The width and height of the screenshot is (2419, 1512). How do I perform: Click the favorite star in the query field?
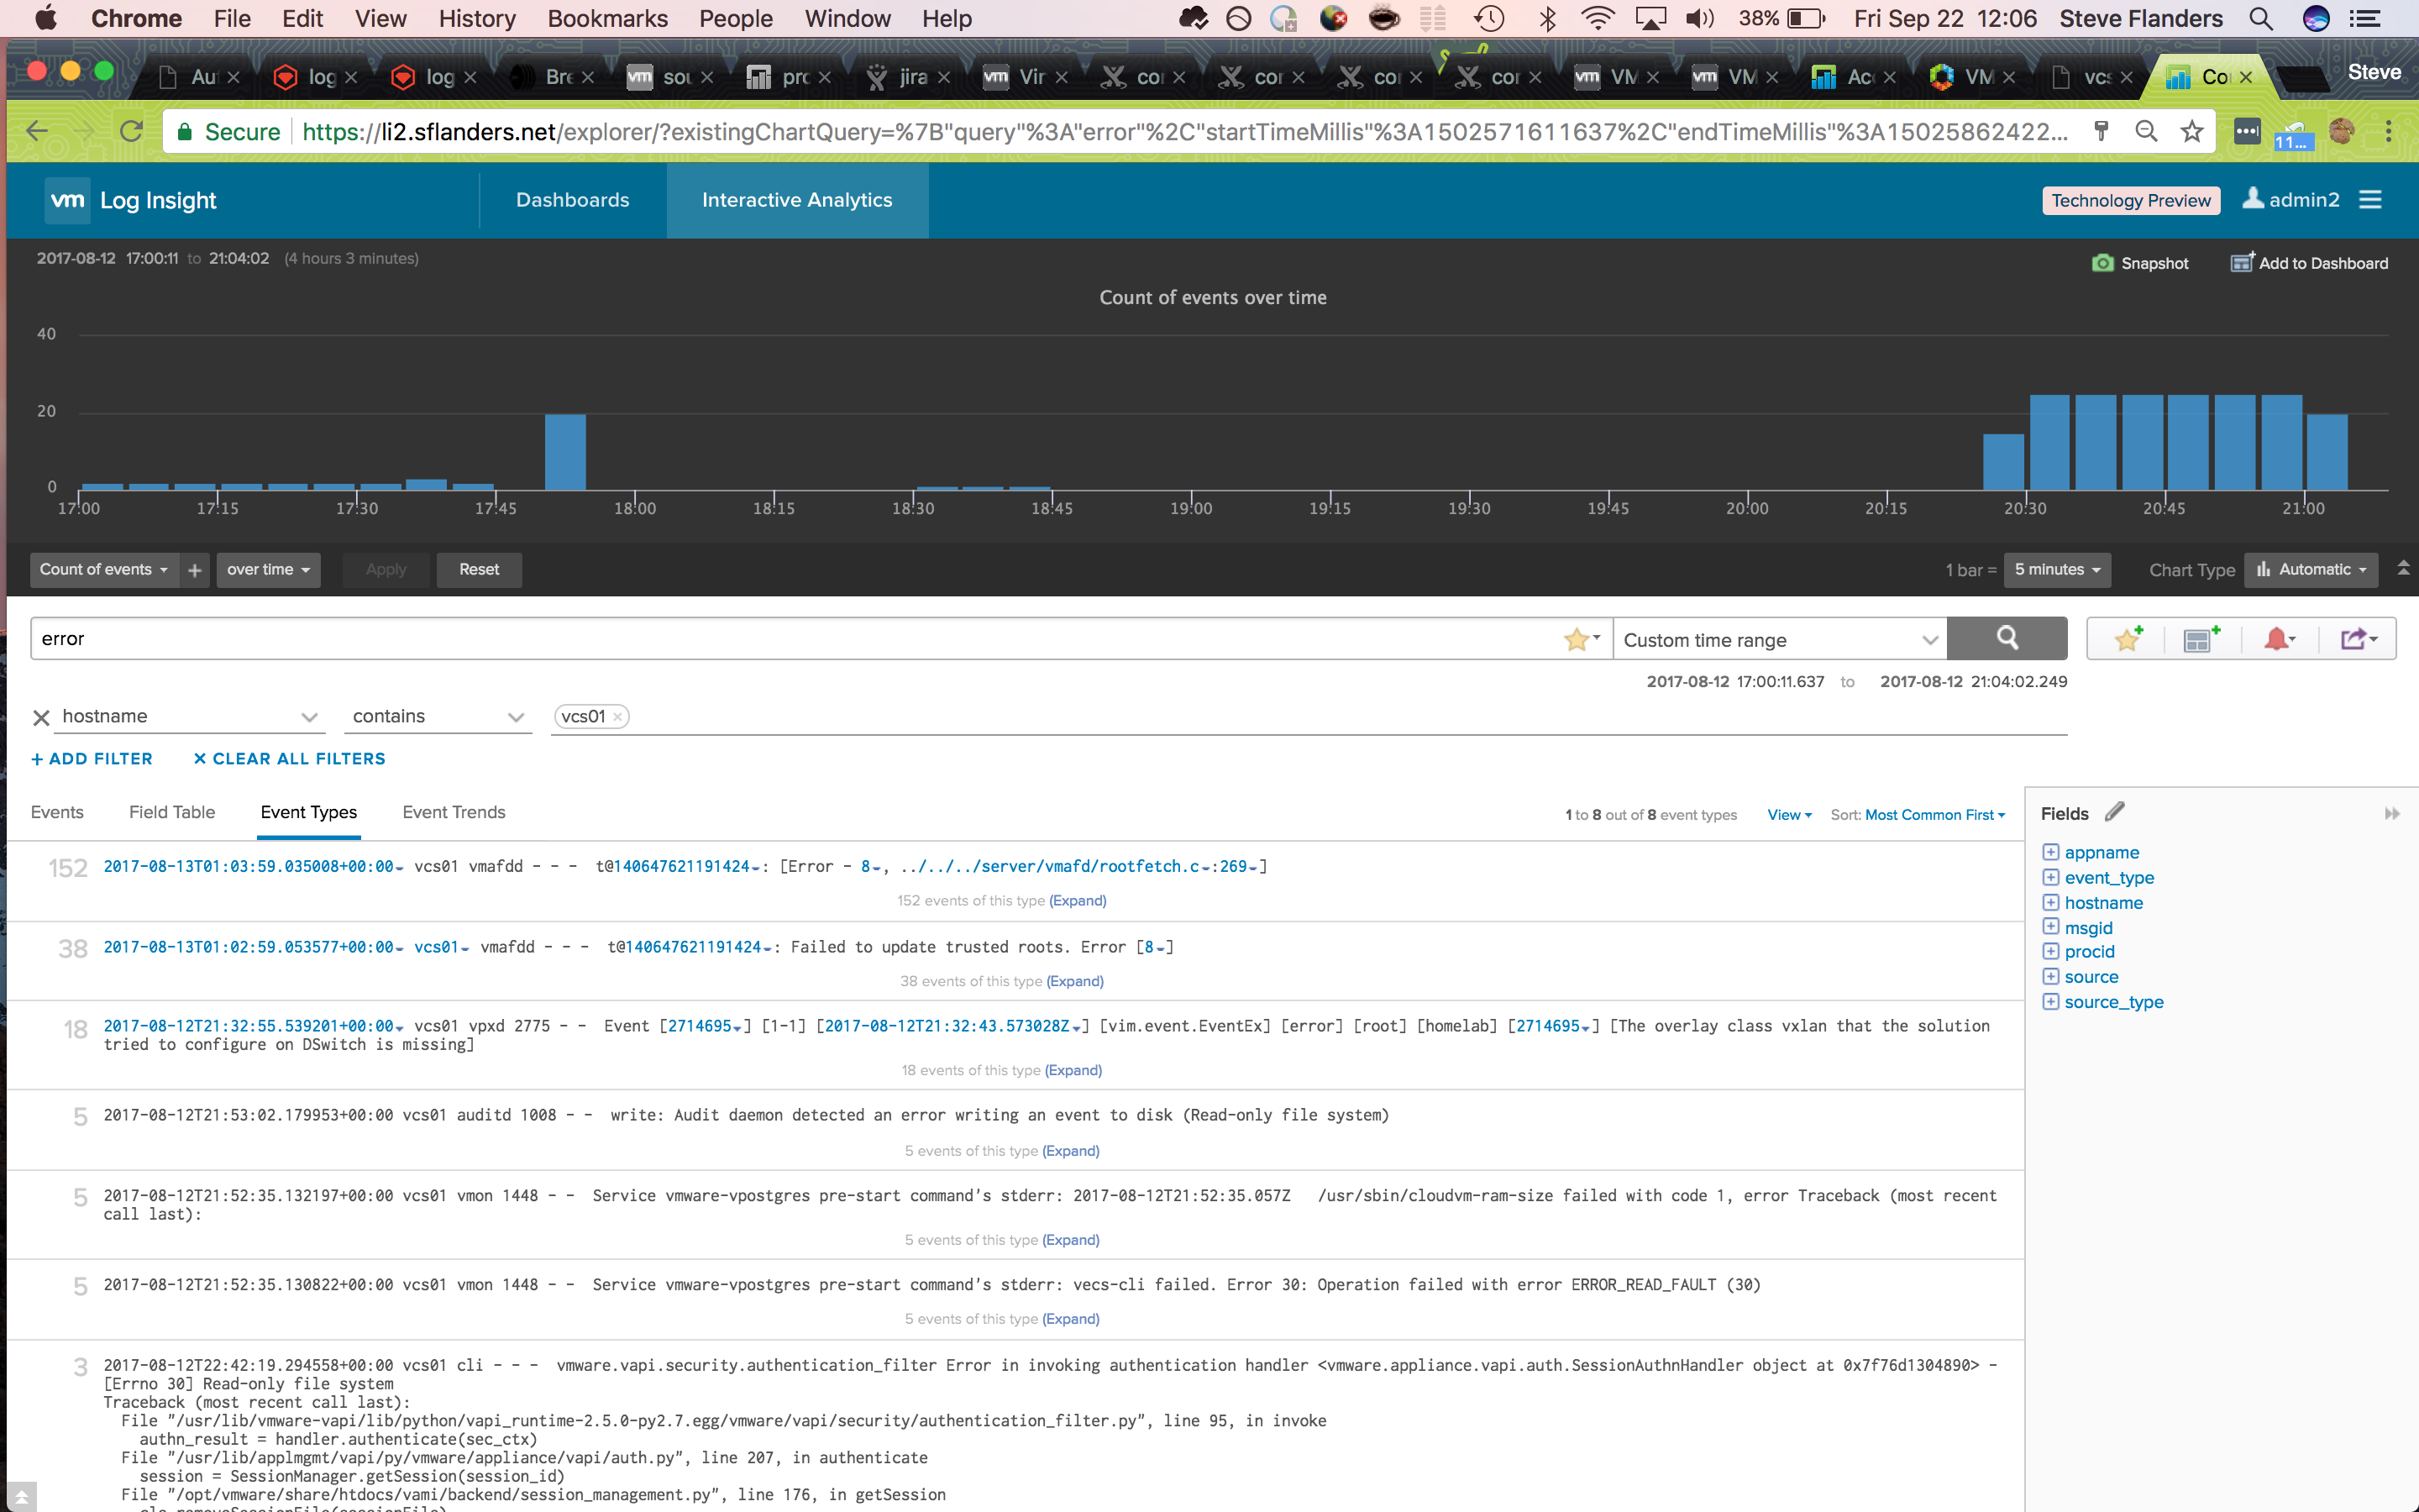coord(1577,639)
